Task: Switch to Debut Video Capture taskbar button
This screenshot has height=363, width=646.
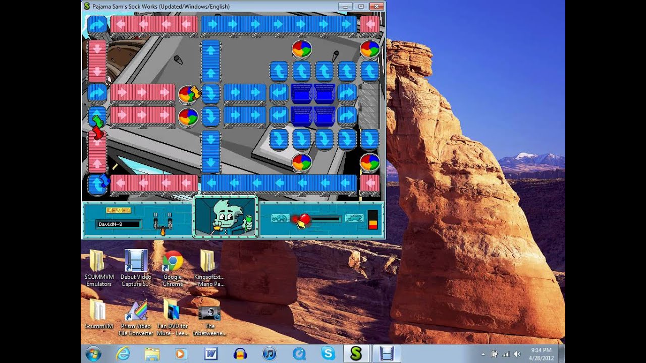Action: (x=387, y=354)
